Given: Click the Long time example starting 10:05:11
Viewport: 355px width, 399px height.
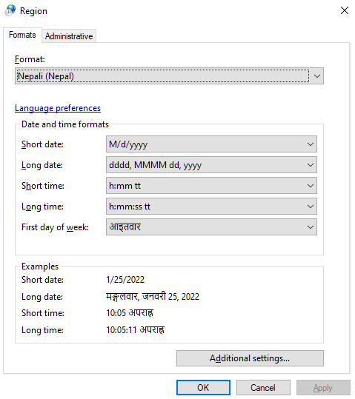Looking at the screenshot, I should [x=136, y=330].
